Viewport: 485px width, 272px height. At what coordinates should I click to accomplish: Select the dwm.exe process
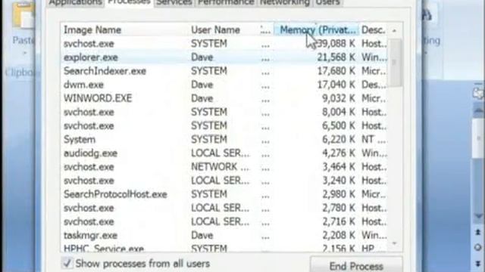point(224,85)
